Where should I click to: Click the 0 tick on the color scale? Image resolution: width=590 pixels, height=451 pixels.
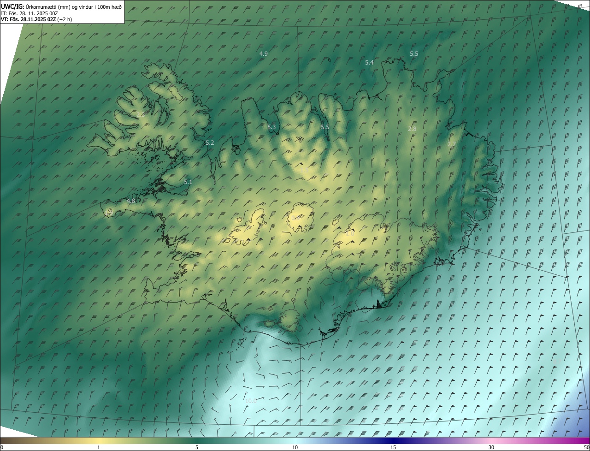point(2,447)
